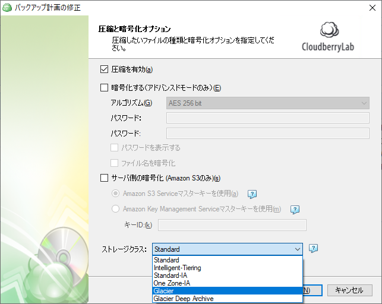
Task: Click the partially hidden (N) next button
Action: (312, 290)
